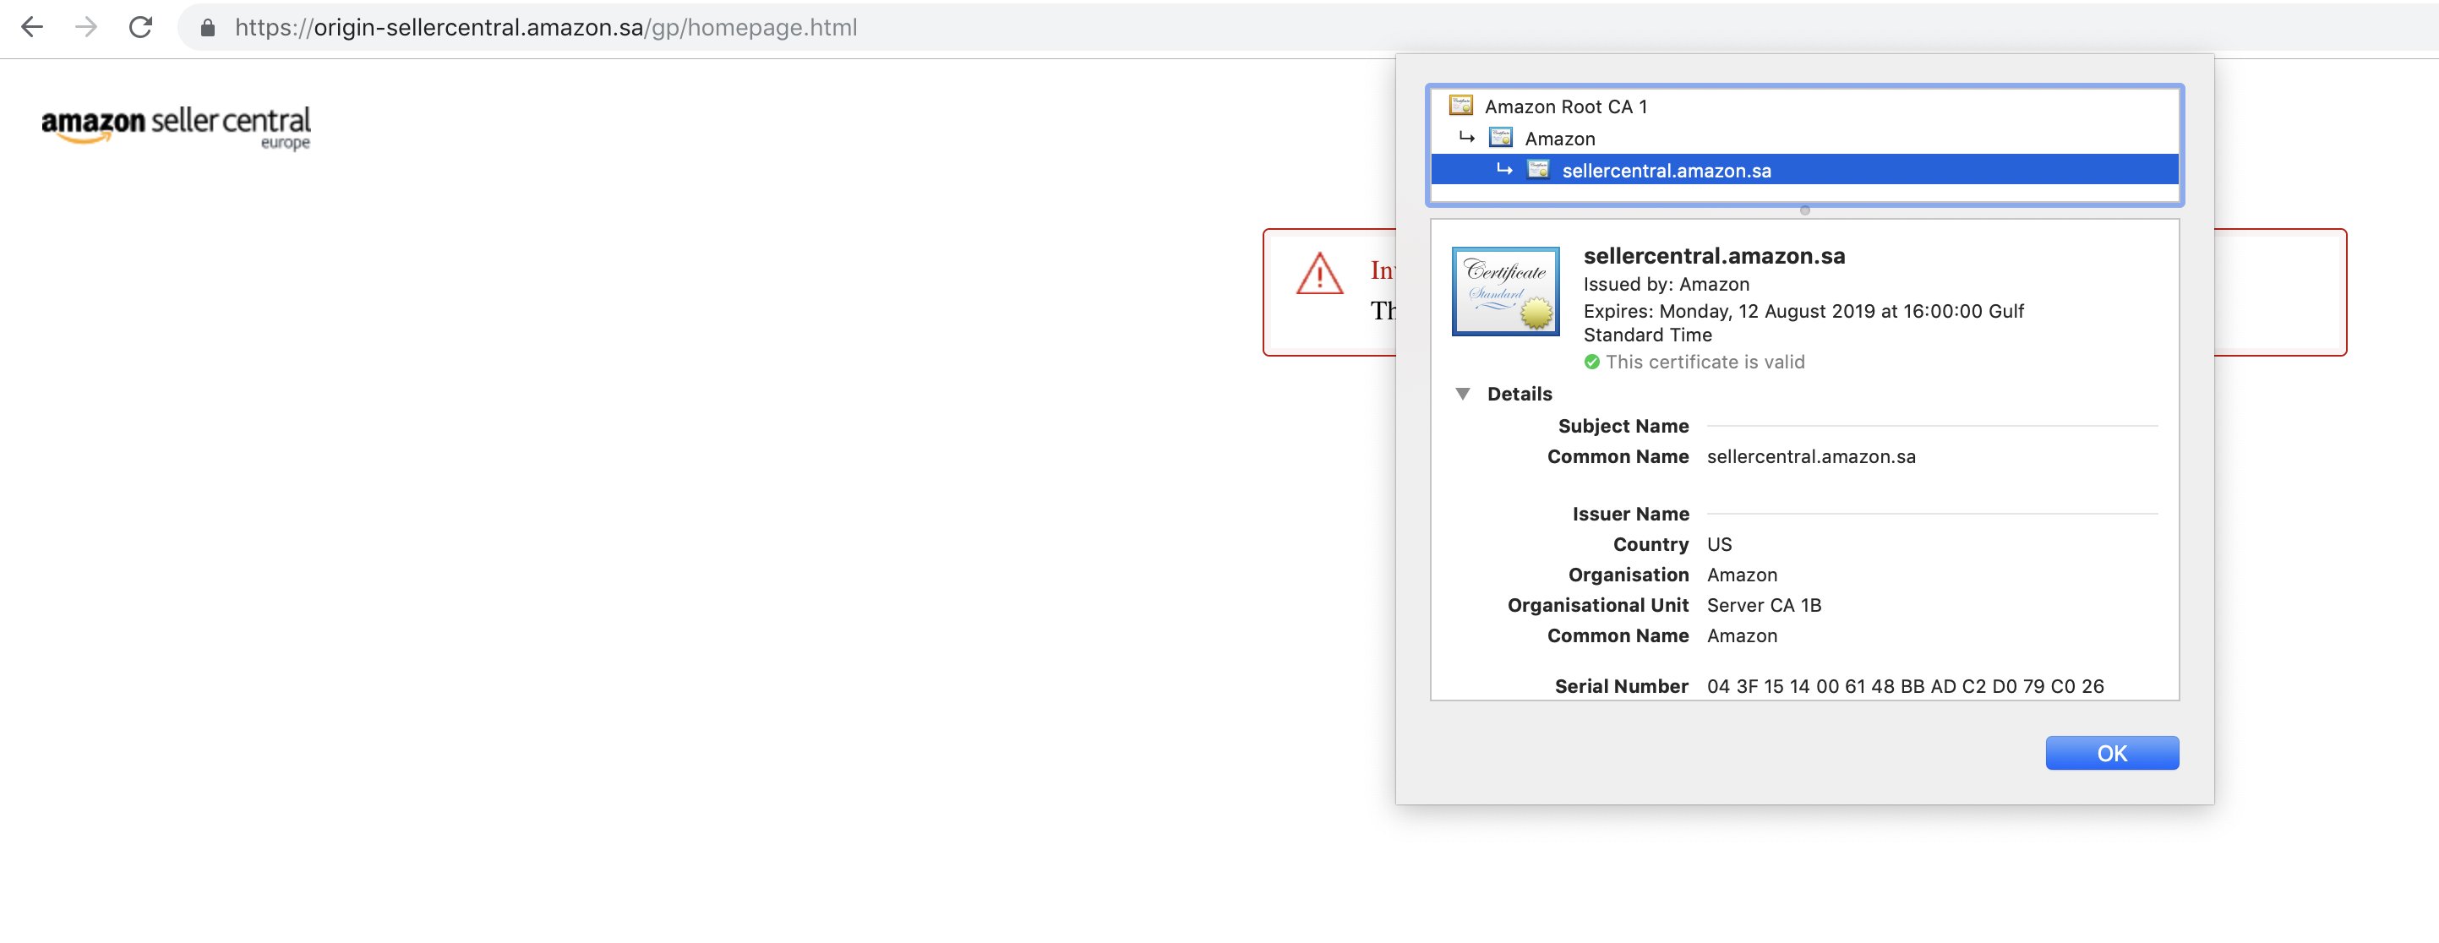Collapse the Details disclosure triangle

pyautogui.click(x=1463, y=394)
